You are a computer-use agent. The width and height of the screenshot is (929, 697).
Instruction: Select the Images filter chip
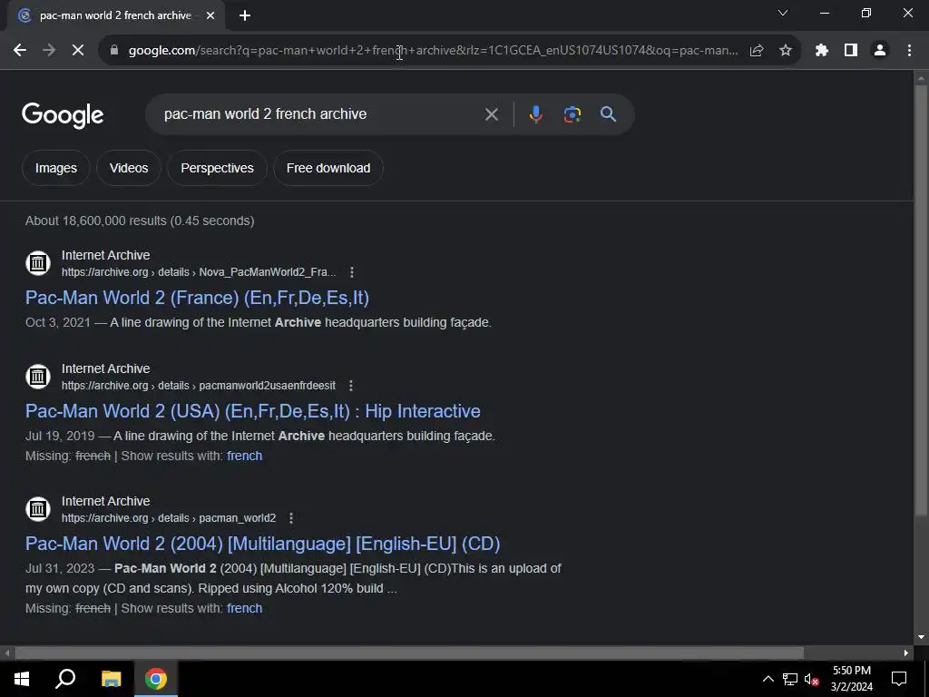pyautogui.click(x=55, y=168)
